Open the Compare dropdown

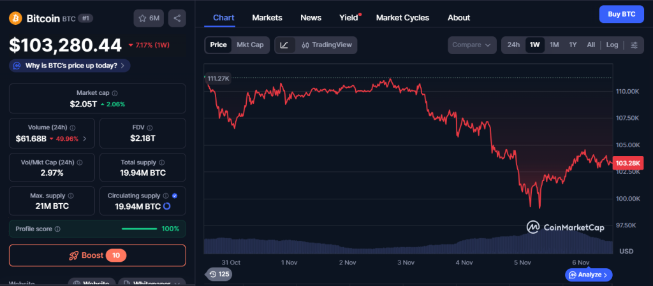pyautogui.click(x=472, y=45)
